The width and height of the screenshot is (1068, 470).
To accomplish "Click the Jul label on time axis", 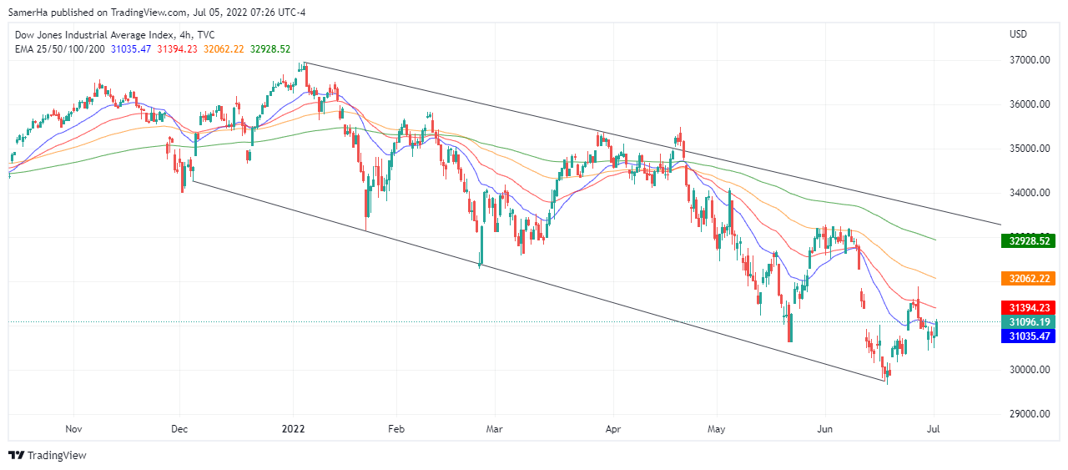I will coord(934,429).
